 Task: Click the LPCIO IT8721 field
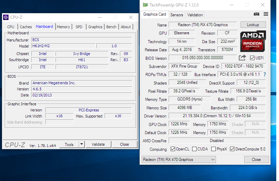(82, 67)
